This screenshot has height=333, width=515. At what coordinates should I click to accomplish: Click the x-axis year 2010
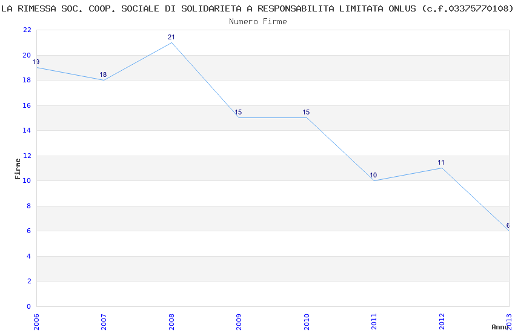pyautogui.click(x=307, y=321)
